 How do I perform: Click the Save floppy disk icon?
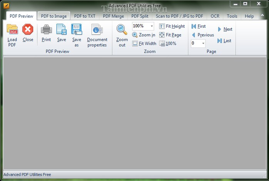pyautogui.click(x=62, y=29)
